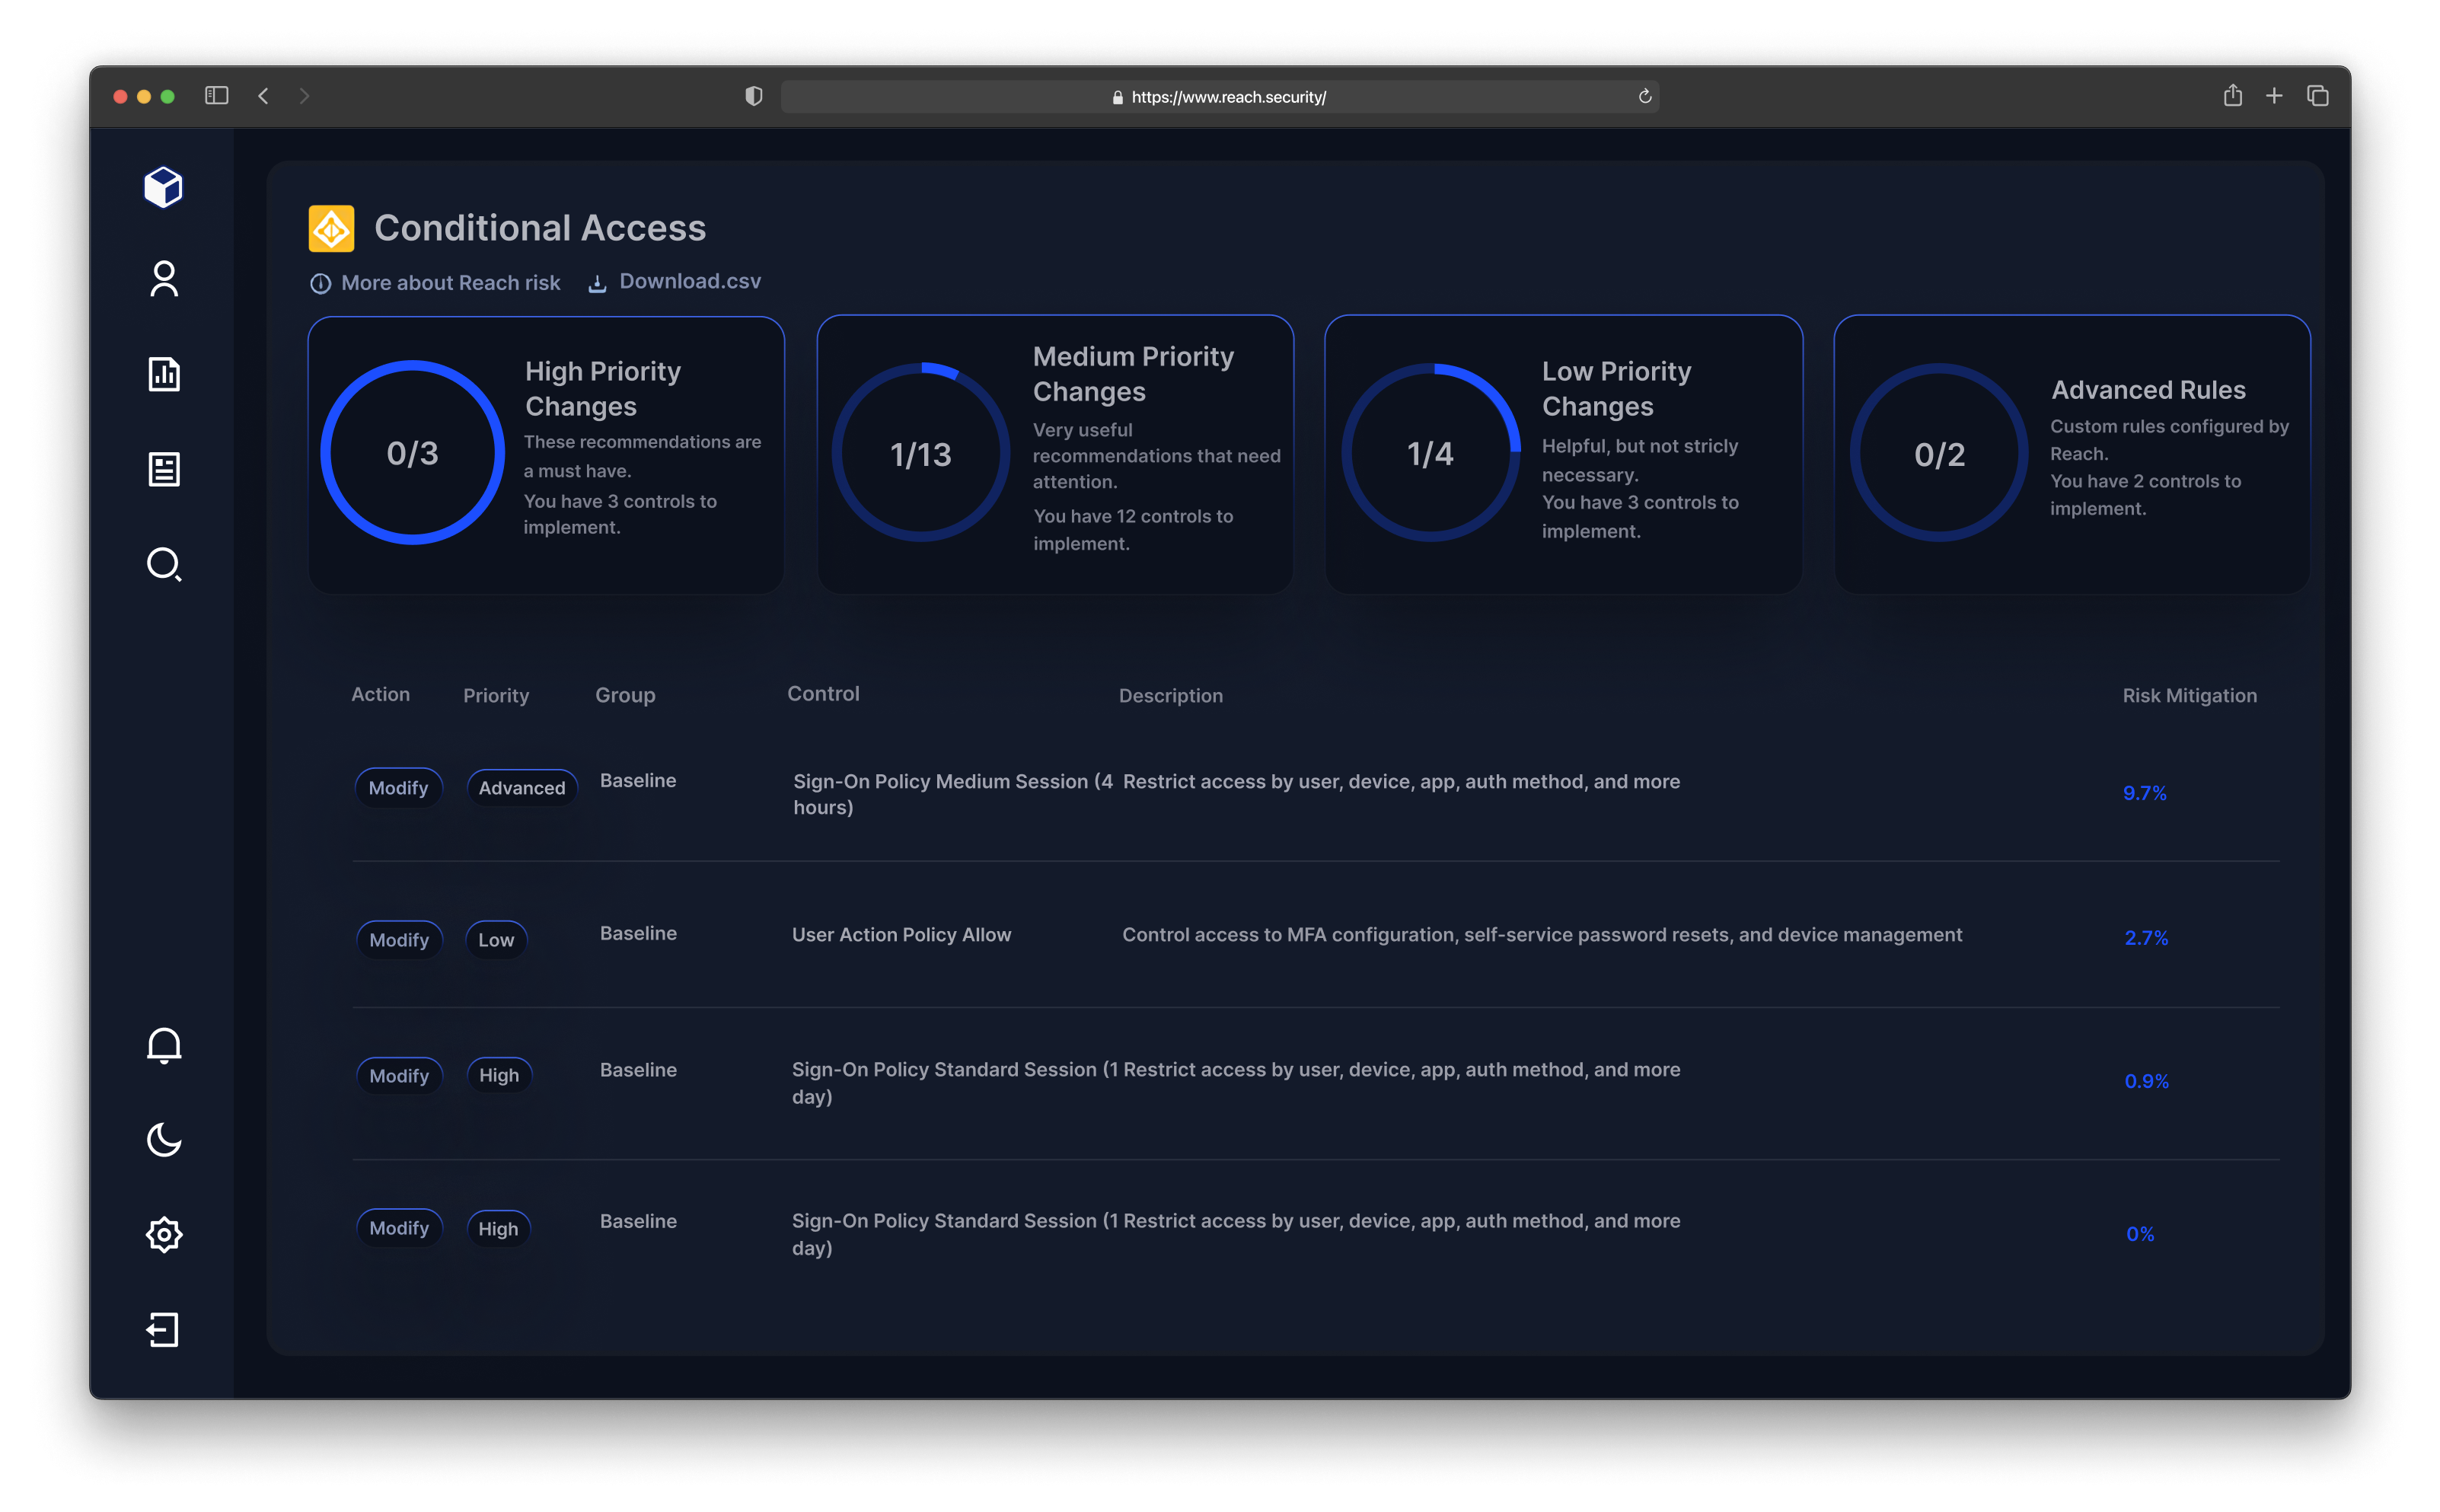Viewport: 2440px width, 1512px height.
Task: Open the user profile sidebar icon
Action: 164,279
